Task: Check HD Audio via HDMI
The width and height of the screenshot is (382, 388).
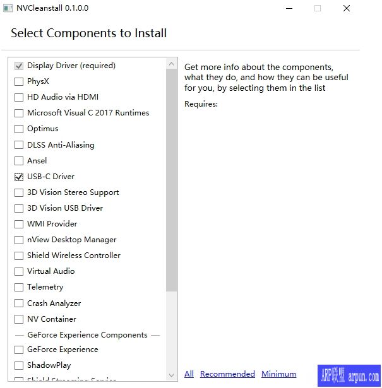Action: tap(19, 97)
